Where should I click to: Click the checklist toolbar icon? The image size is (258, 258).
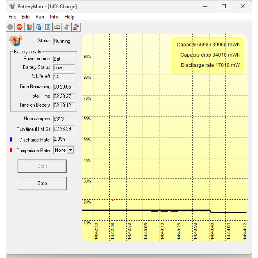click(x=48, y=27)
